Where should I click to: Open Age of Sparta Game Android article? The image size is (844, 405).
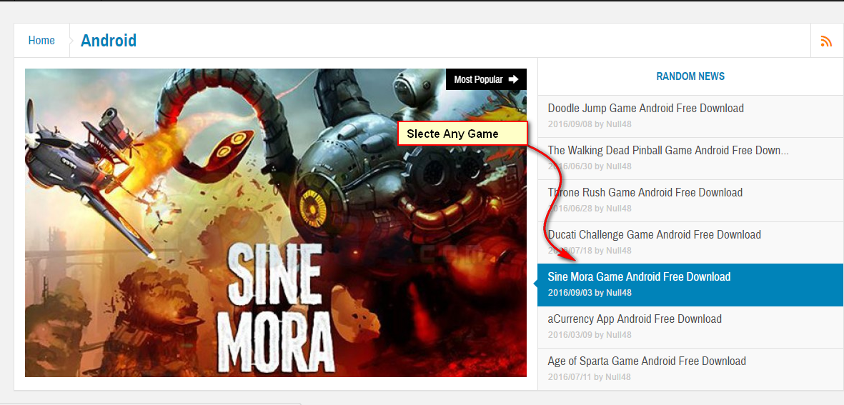(647, 361)
